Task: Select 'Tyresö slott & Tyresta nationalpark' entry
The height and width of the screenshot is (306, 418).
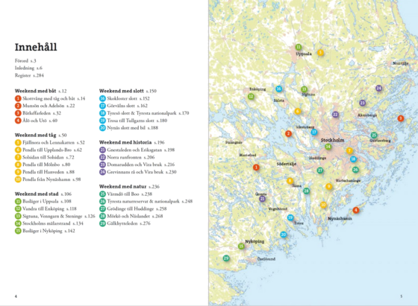Action: point(144,113)
